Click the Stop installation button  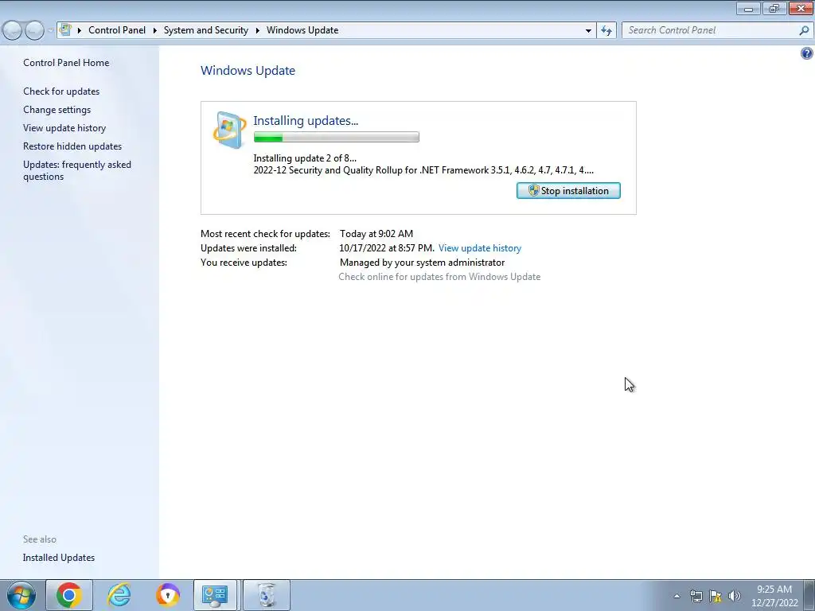pyautogui.click(x=568, y=191)
